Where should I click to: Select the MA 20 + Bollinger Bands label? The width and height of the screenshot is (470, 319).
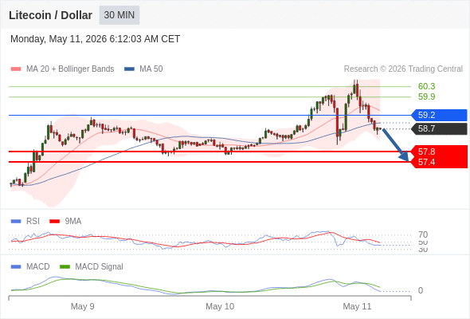pyautogui.click(x=70, y=69)
